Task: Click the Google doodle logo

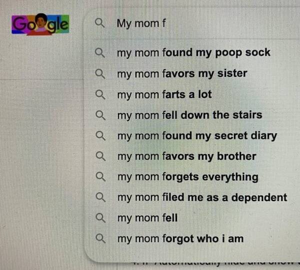Action: click(40, 24)
